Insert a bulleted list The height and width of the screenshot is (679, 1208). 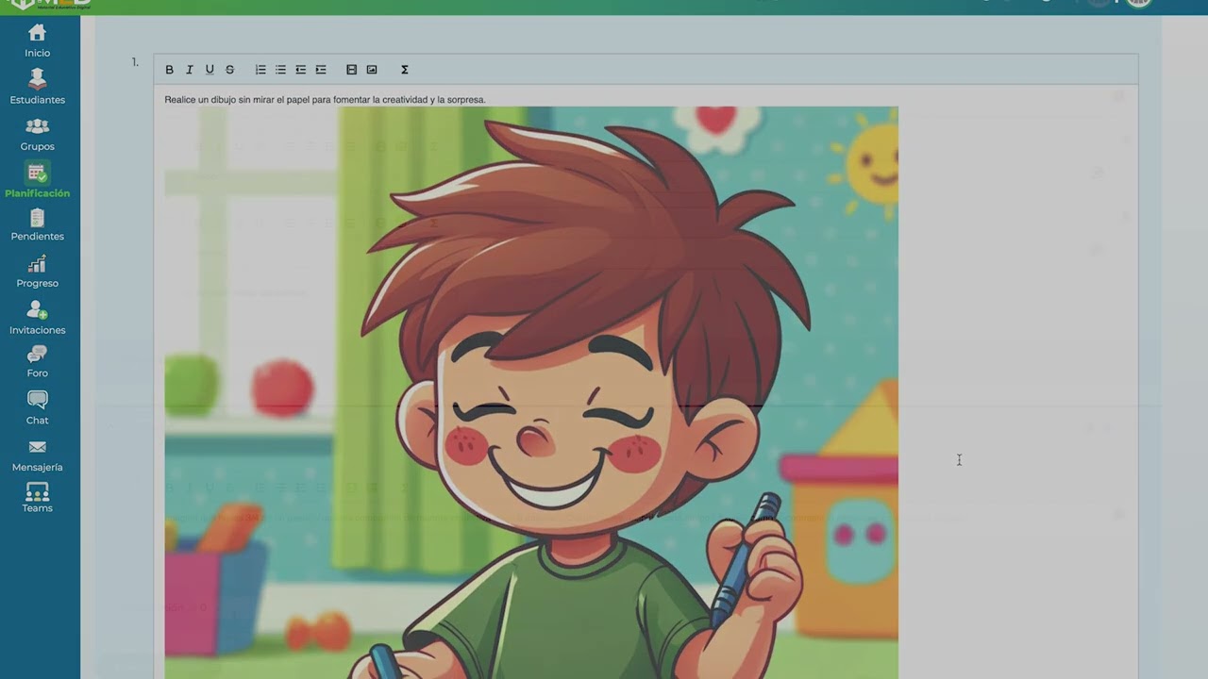tap(280, 70)
